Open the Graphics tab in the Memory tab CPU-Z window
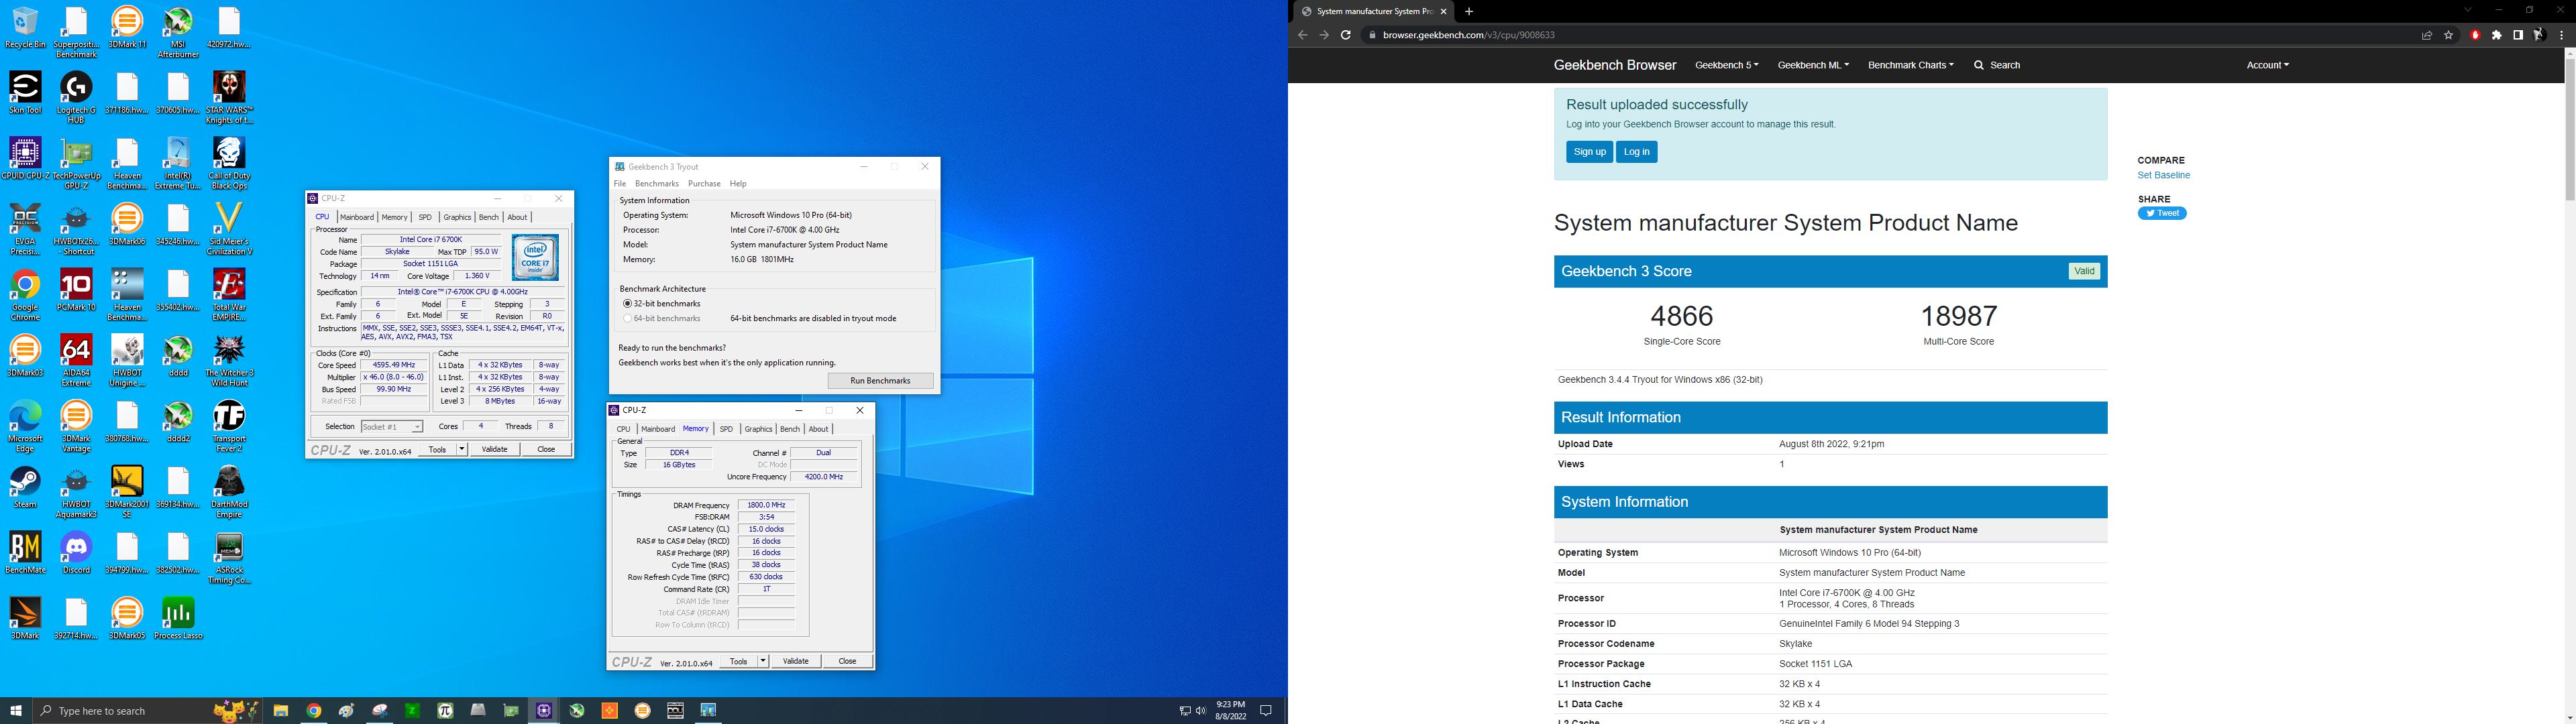 point(758,429)
